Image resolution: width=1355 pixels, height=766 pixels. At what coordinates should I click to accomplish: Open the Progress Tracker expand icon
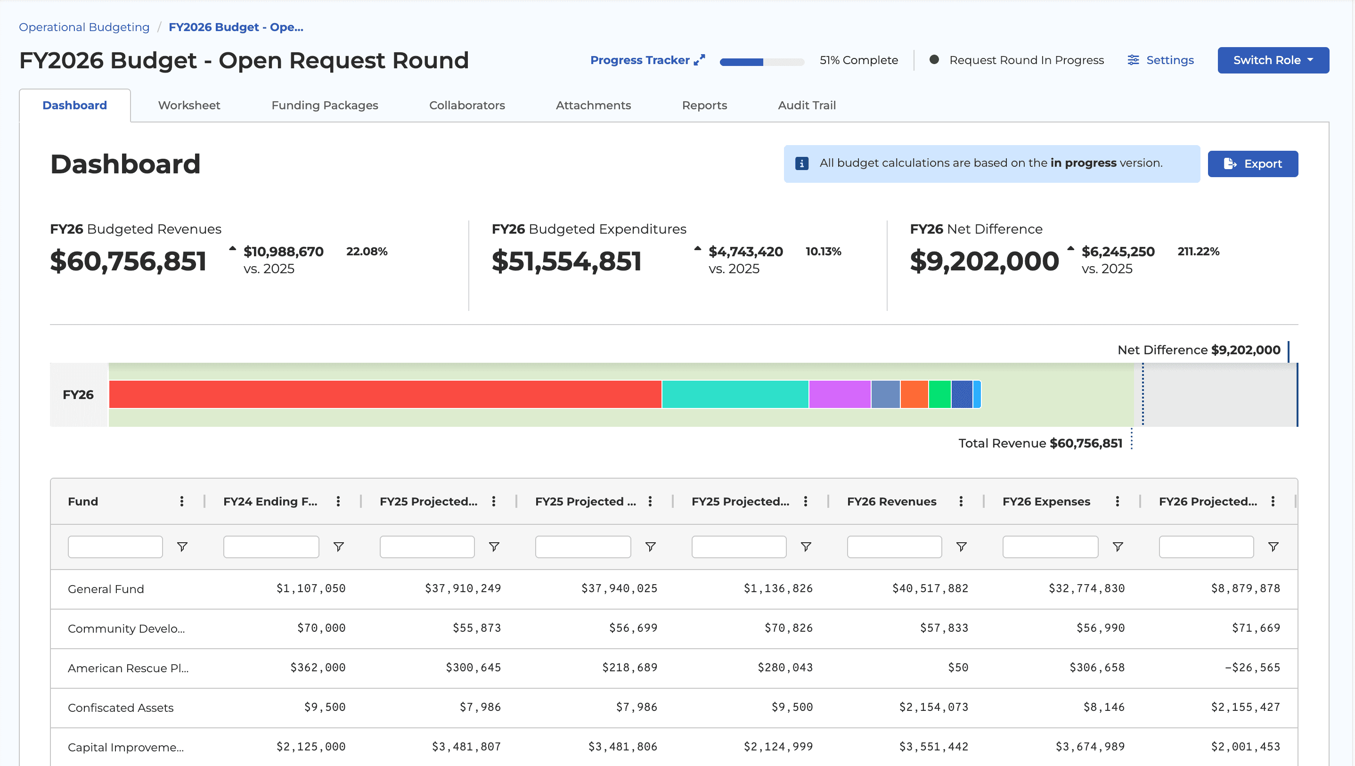[x=700, y=59]
